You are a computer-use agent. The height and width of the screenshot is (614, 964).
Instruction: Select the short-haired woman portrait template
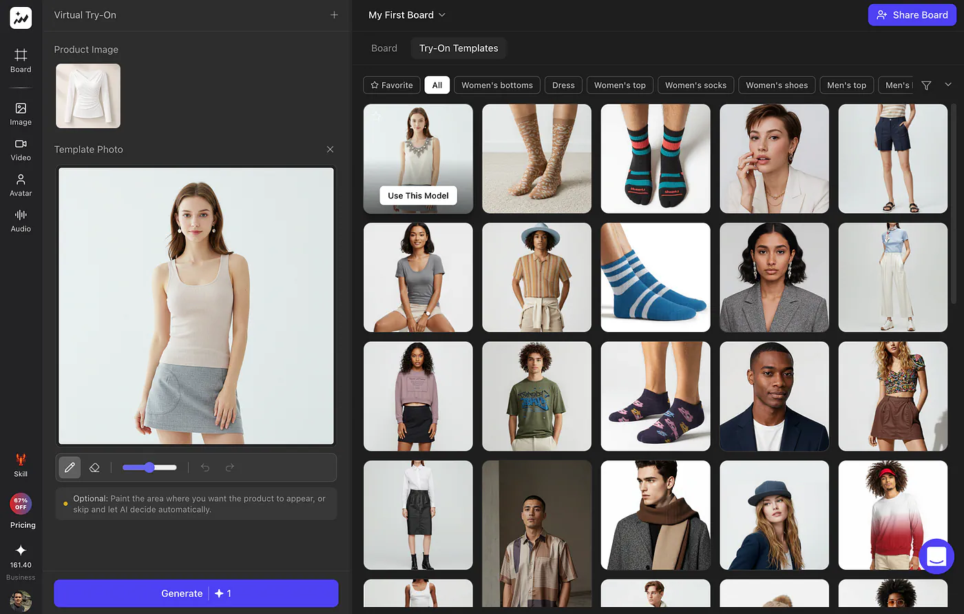coord(775,158)
